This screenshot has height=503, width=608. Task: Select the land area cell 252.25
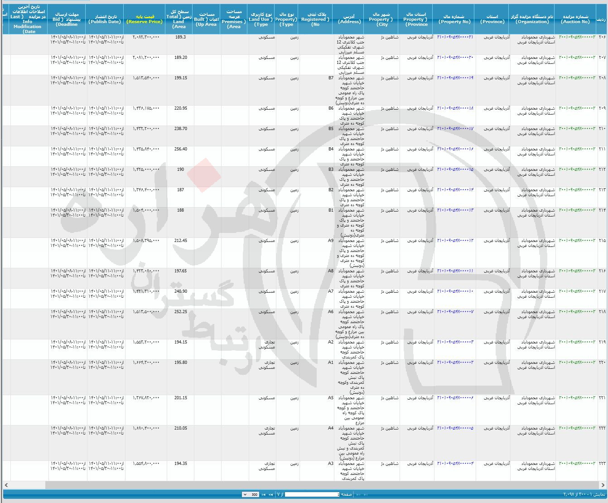tap(180, 312)
